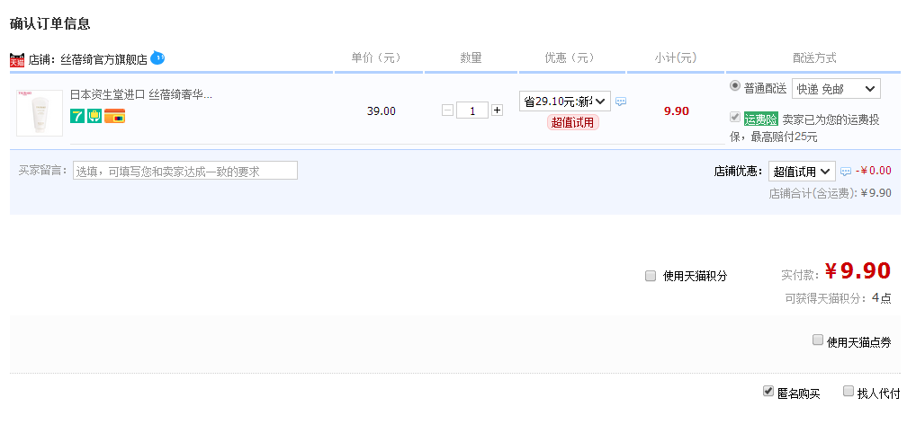The width and height of the screenshot is (916, 424).
Task: Click the 小计(元) column header
Action: coord(676,57)
